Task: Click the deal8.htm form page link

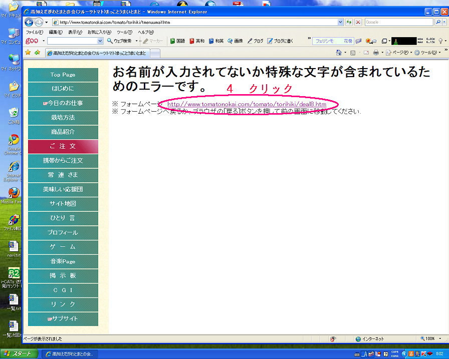Action: coord(247,104)
